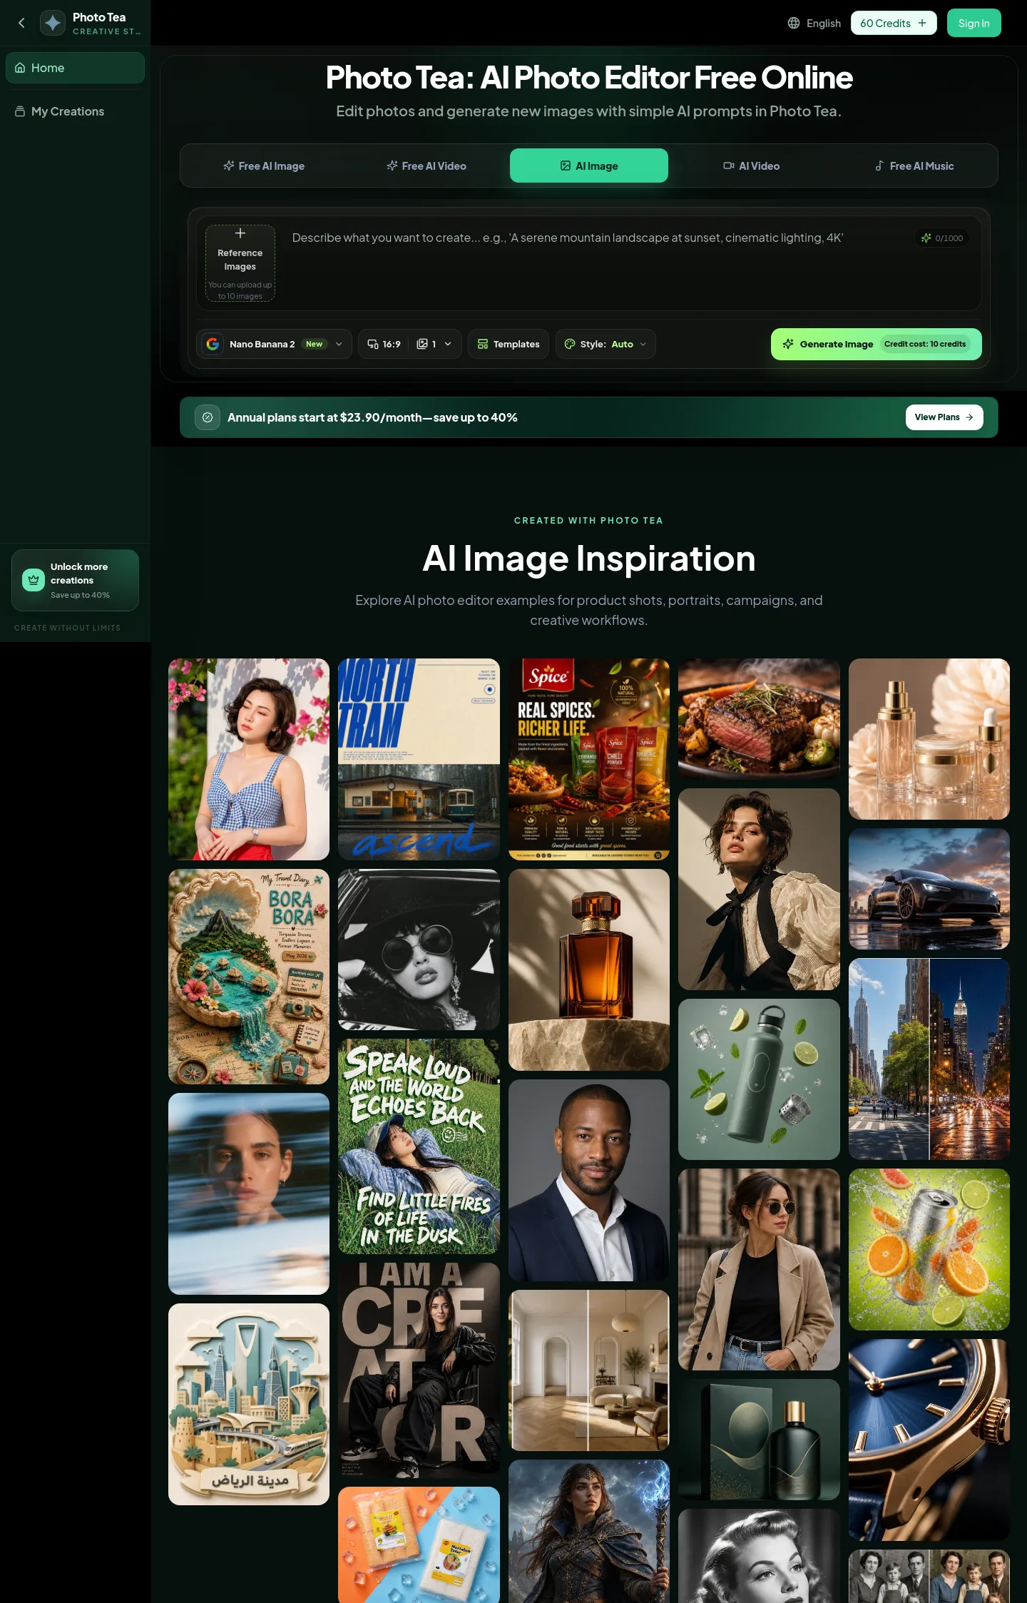The image size is (1027, 1603).
Task: Click the Photo Tea star logo icon
Action: click(53, 23)
